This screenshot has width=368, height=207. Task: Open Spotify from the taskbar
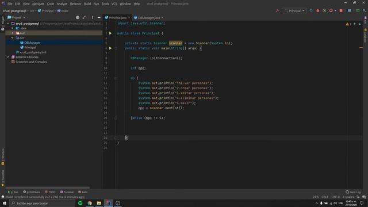80,203
